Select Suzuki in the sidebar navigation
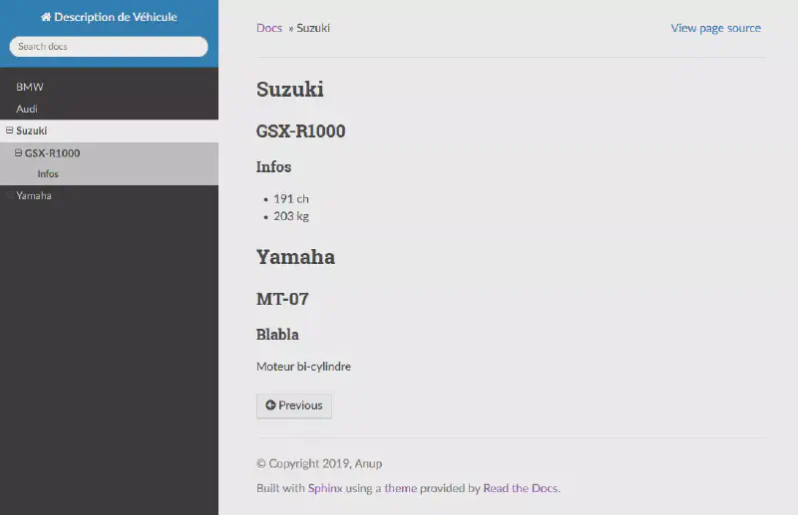 [32, 130]
